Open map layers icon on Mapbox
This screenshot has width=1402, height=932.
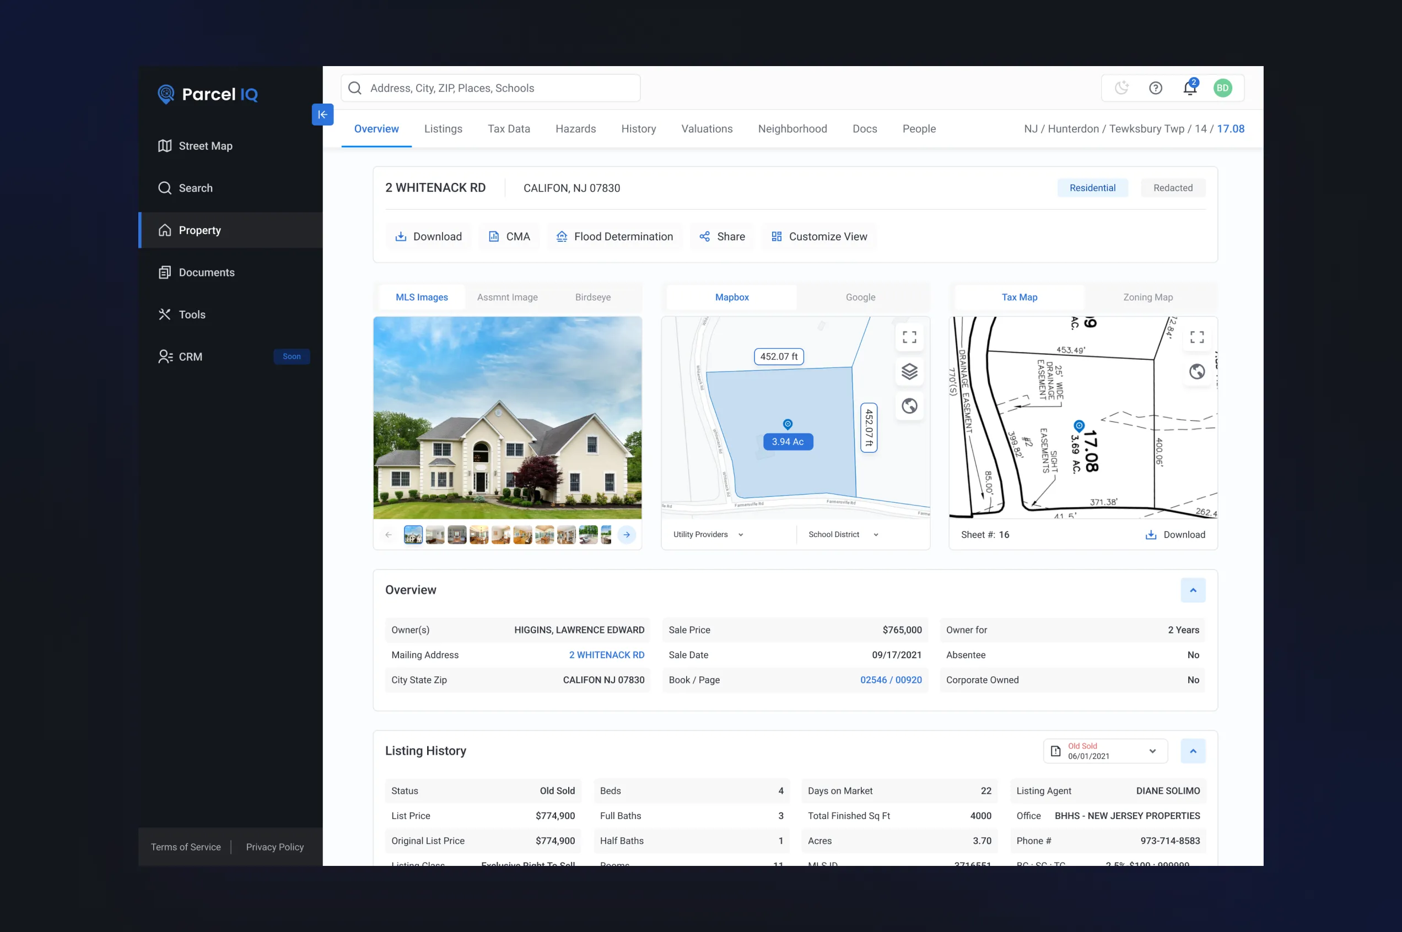click(909, 371)
